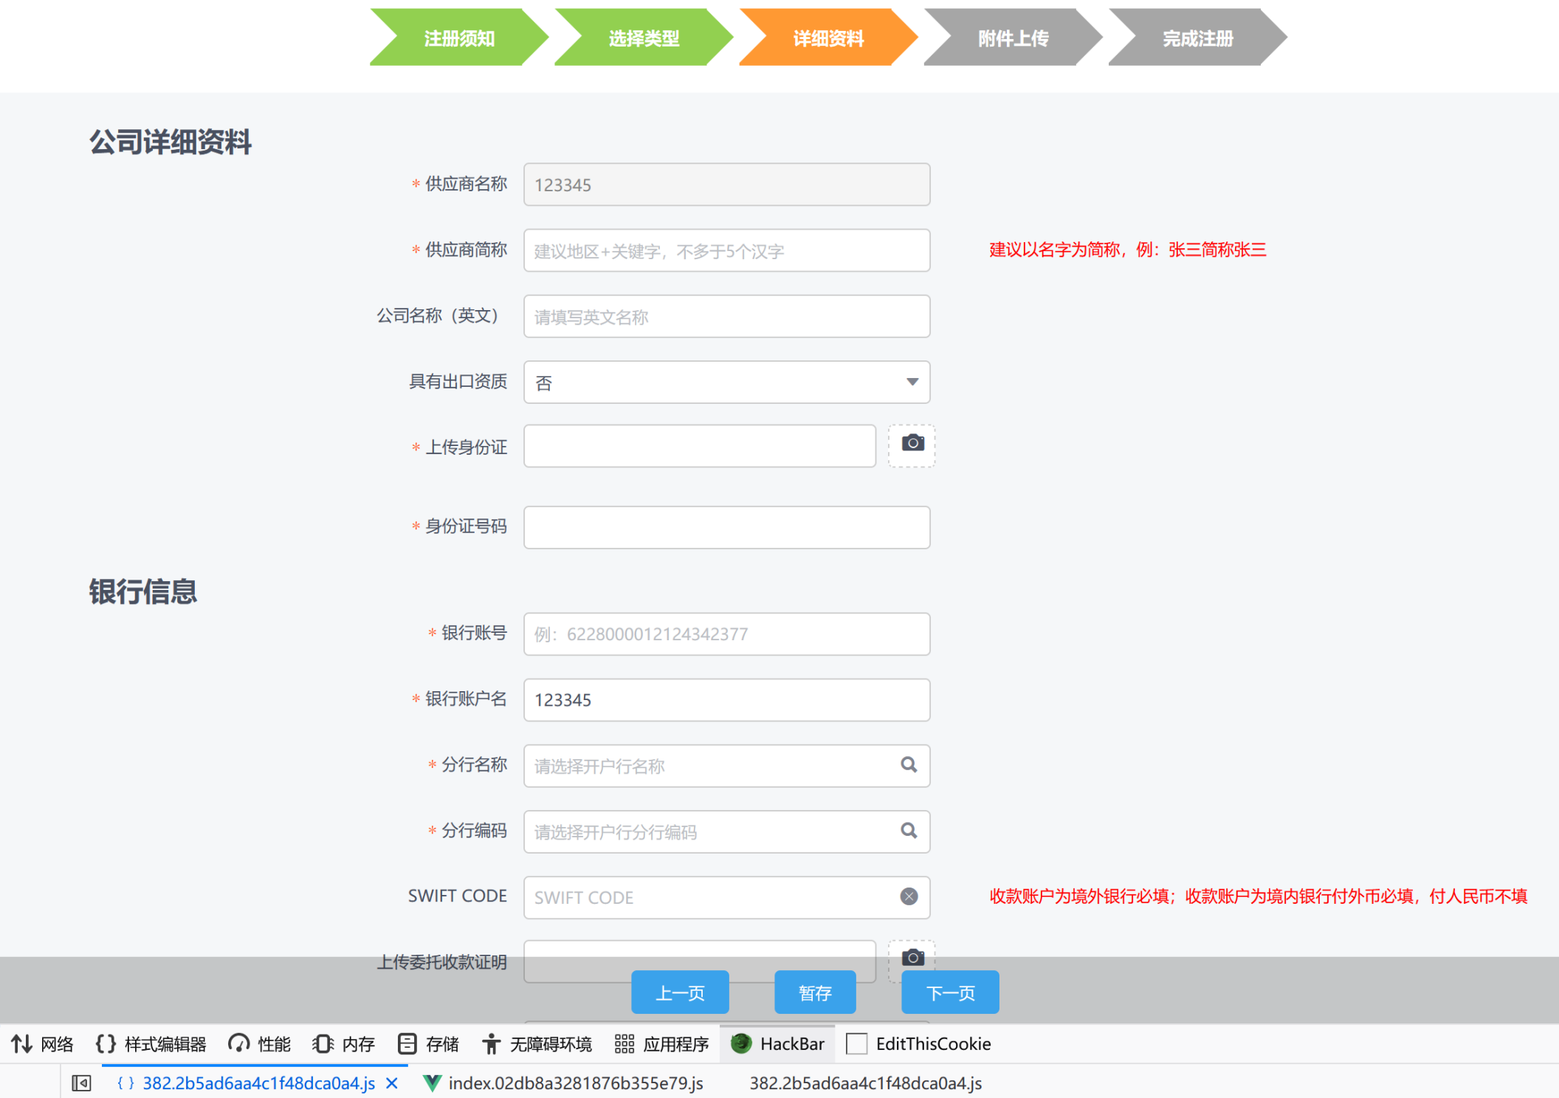
Task: Open the 分行编码 branch code search icon
Action: tap(907, 831)
